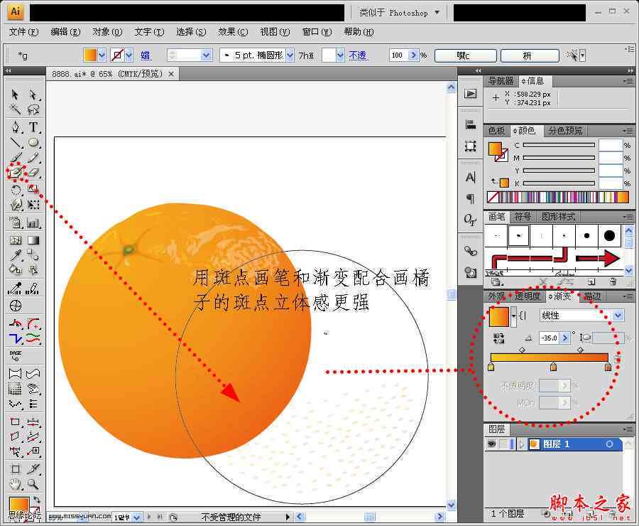
Task: Select the Hand tool
Action: pyautogui.click(x=15, y=484)
